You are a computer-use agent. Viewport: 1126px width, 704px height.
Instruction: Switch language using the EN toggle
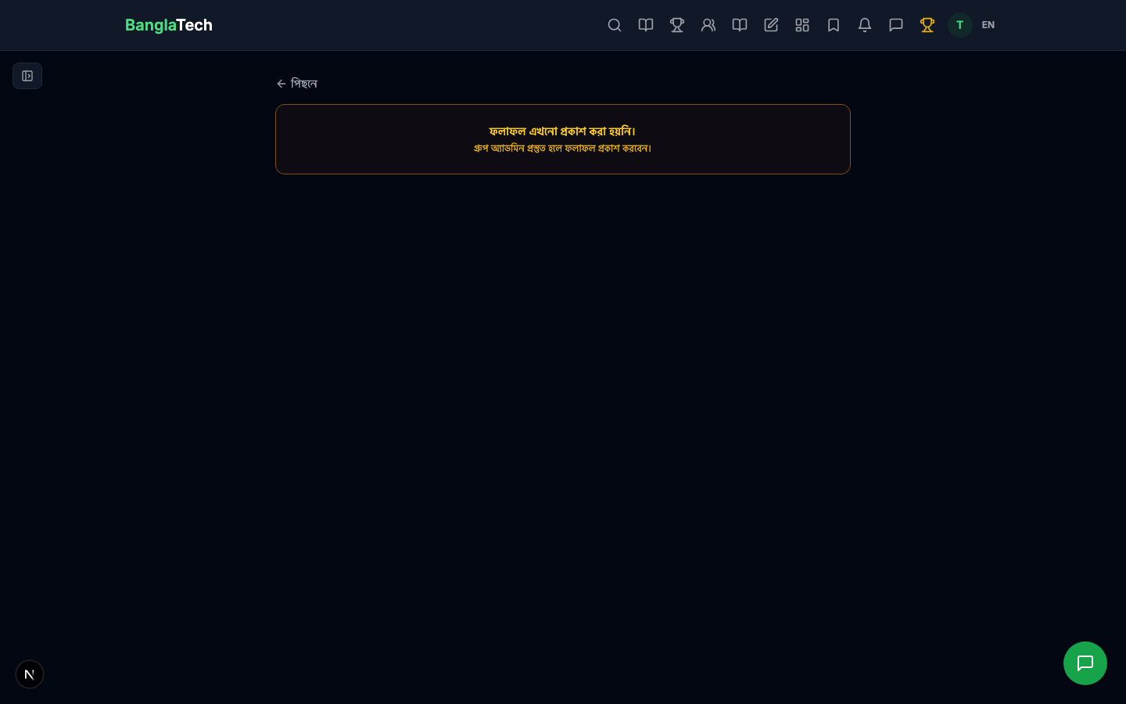[x=988, y=25]
